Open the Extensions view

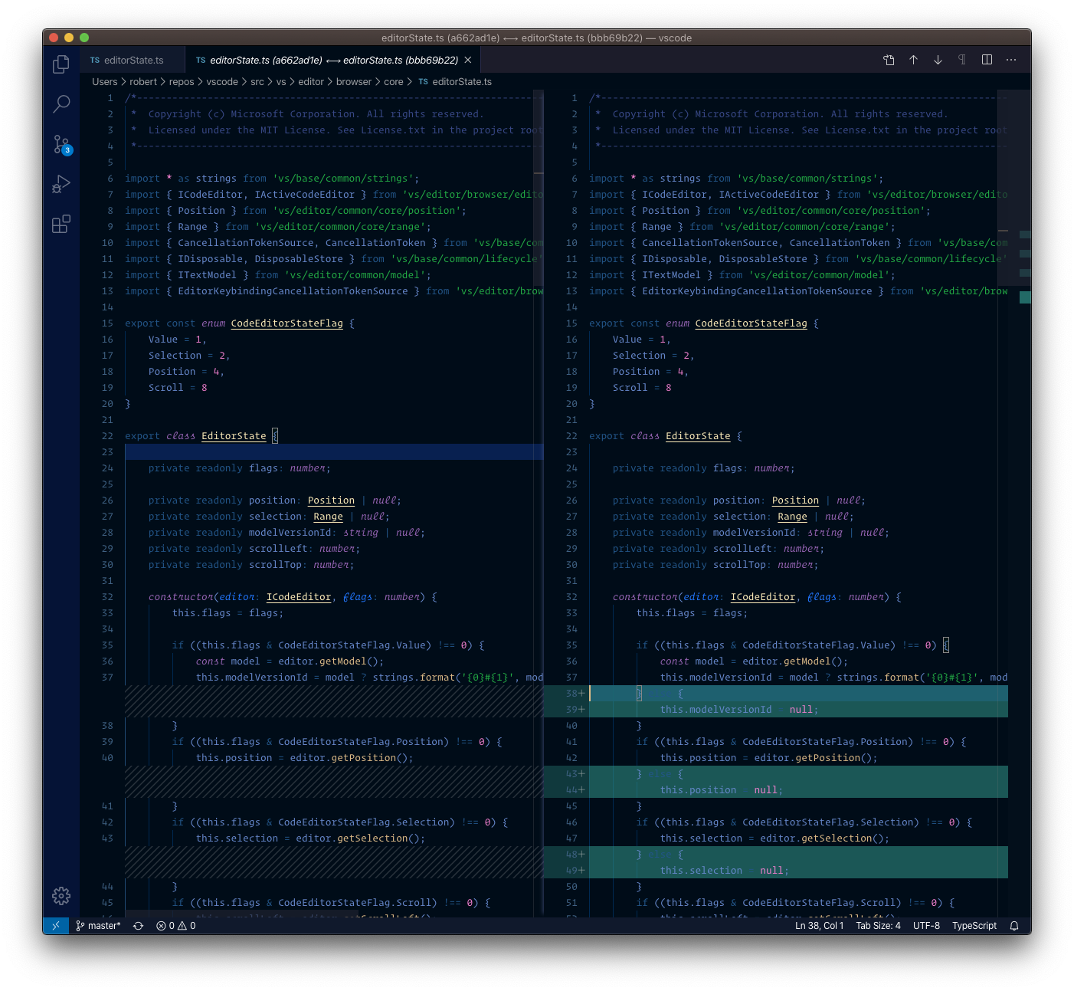61,224
